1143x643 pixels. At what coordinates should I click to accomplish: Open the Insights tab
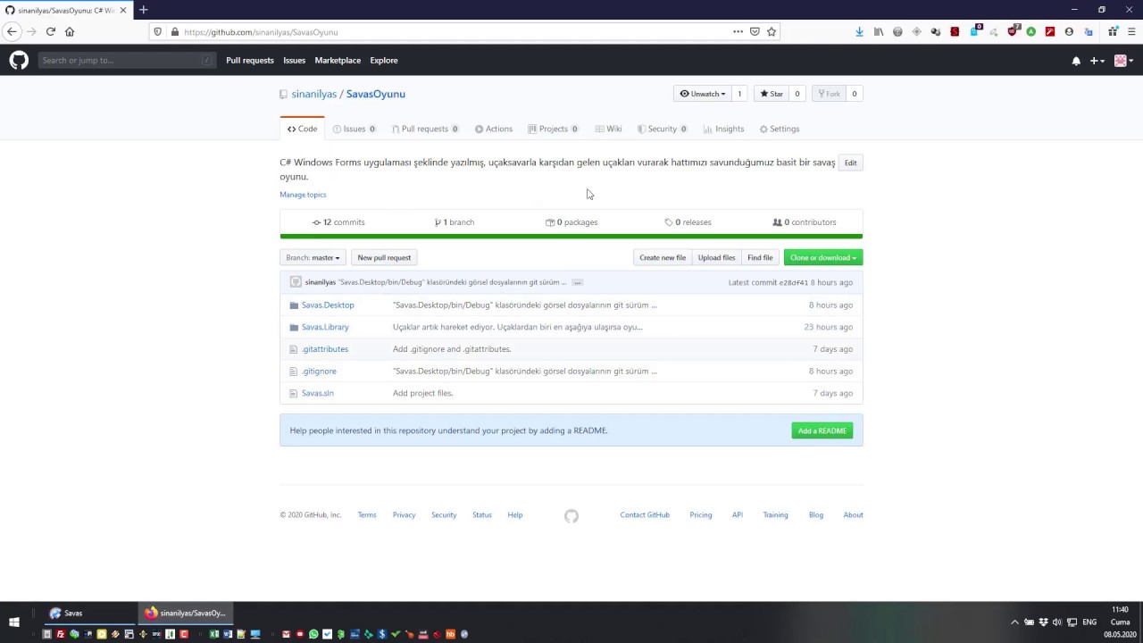[x=723, y=129]
